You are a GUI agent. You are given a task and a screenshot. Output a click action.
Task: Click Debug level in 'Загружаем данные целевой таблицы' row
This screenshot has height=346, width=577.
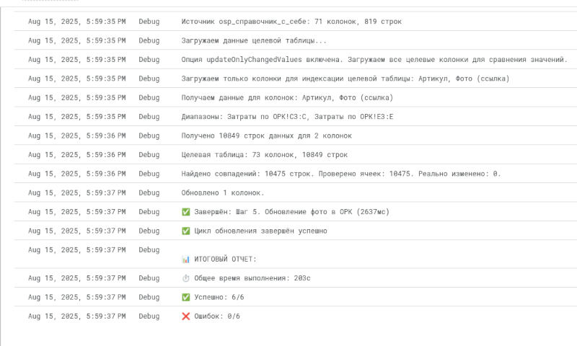click(149, 40)
